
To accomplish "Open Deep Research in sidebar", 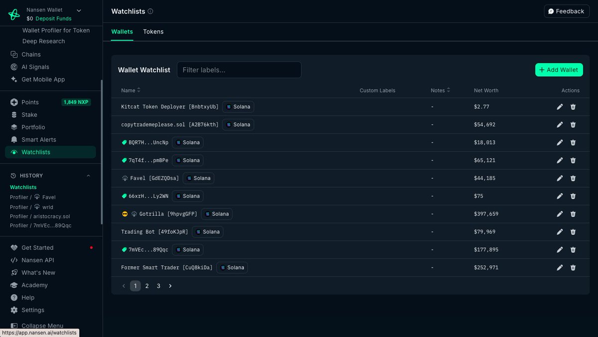I will 44,41.
